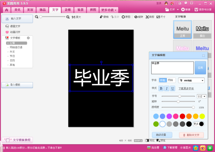Click the 字号 font size slider handle
The width and height of the screenshot is (215, 152).
[x=180, y=96]
